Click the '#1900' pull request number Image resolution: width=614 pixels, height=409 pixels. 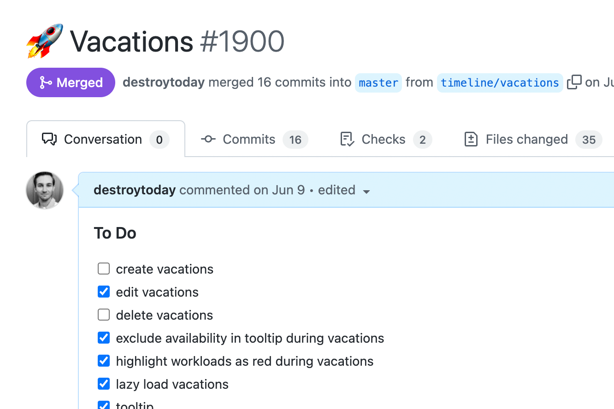coord(242,41)
